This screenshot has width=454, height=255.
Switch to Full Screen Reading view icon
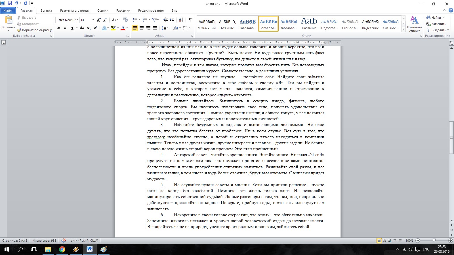coord(384,241)
